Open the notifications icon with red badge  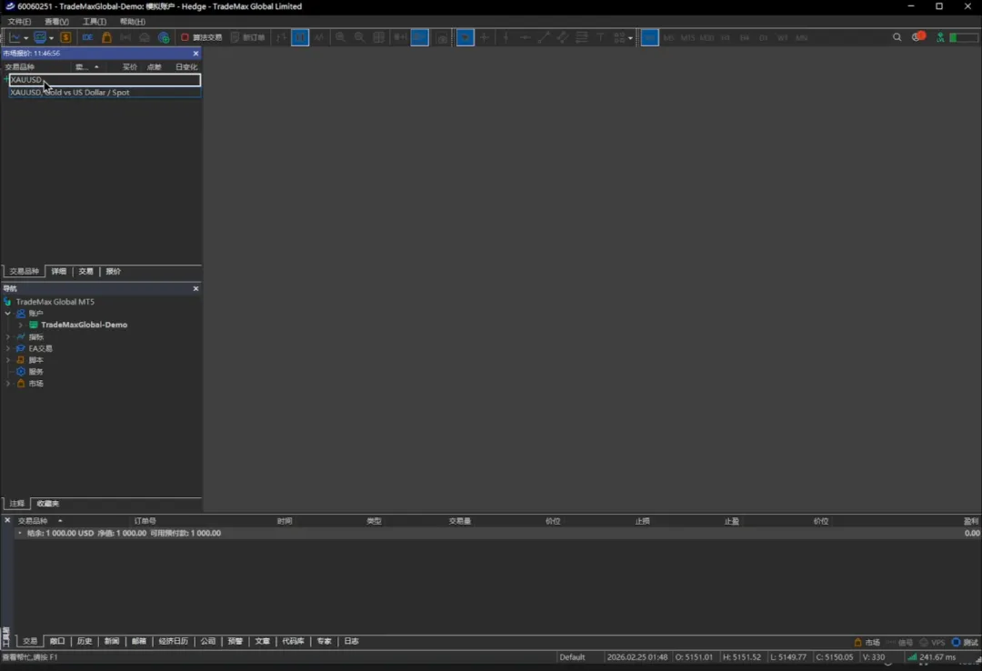[x=918, y=37]
